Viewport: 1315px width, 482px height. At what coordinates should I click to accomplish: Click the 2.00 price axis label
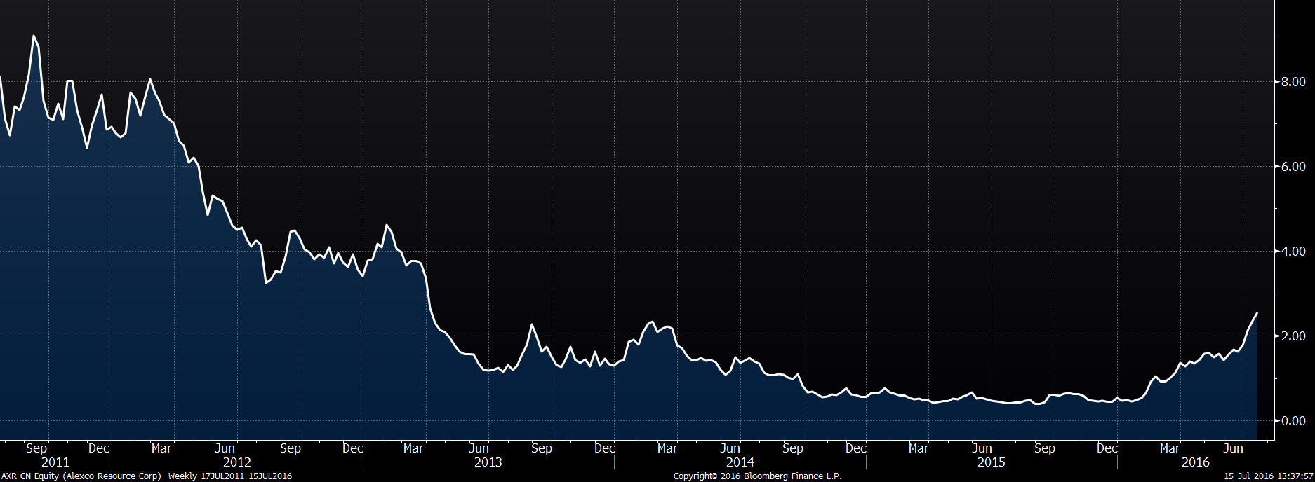[x=1293, y=336]
